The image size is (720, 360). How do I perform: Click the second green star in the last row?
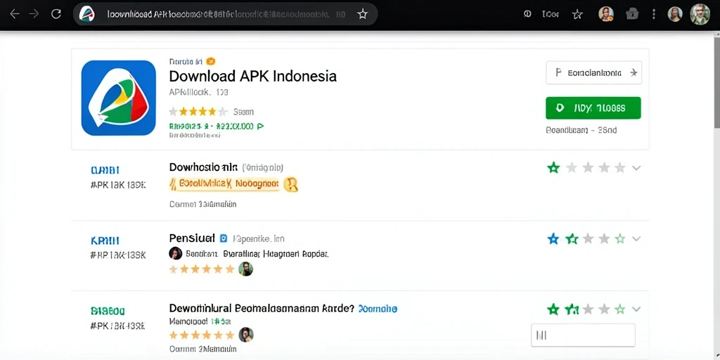(x=572, y=309)
